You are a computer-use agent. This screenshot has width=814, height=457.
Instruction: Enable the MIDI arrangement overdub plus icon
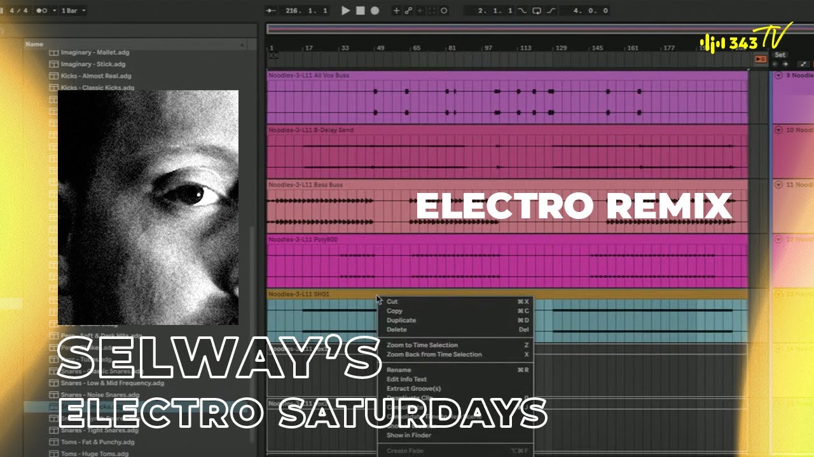coord(396,11)
